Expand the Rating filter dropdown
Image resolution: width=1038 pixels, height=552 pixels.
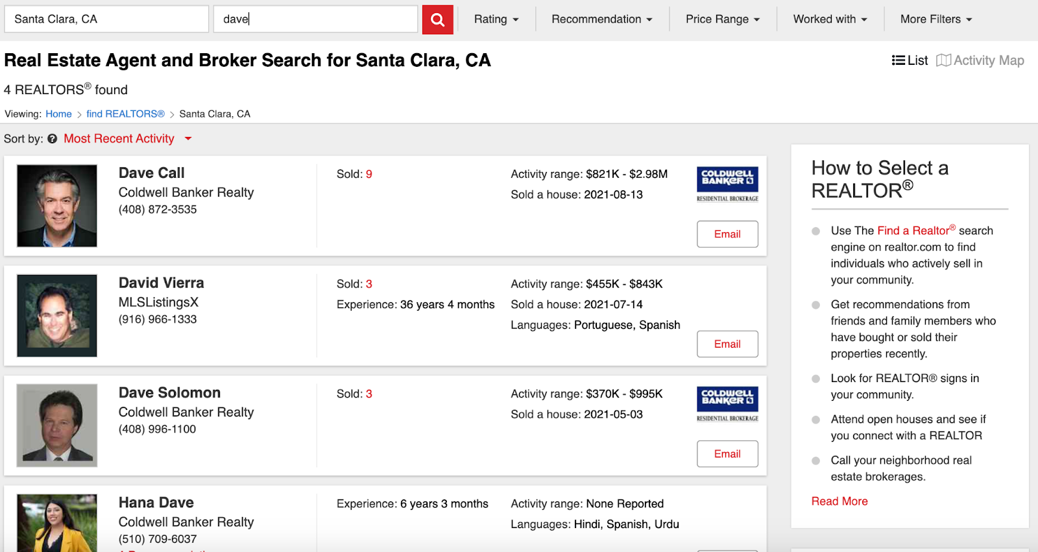[x=496, y=19]
